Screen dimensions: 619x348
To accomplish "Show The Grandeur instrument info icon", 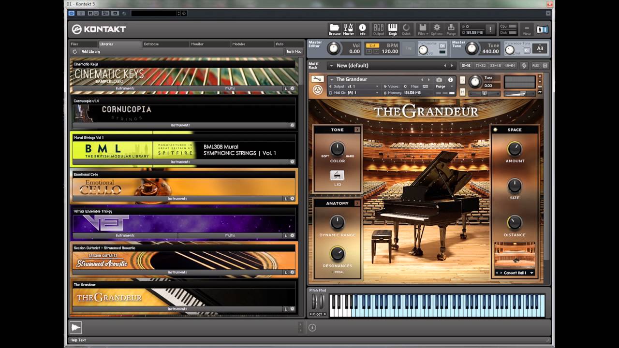I will click(x=450, y=80).
